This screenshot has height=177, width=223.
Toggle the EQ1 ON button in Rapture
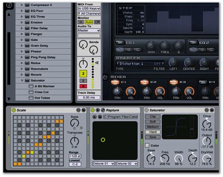[x=120, y=42]
